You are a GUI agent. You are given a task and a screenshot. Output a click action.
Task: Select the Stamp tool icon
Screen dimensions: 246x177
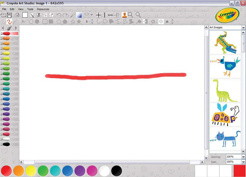[124, 15]
